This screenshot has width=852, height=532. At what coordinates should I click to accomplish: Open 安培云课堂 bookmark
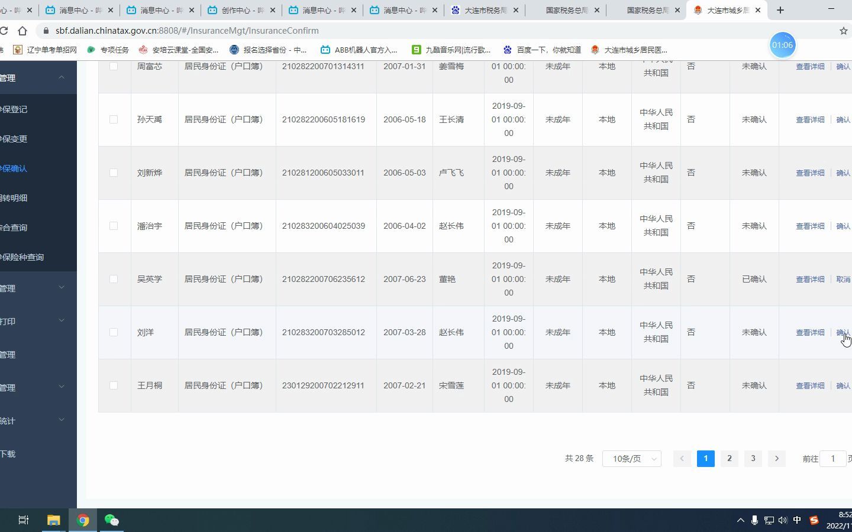tap(179, 50)
